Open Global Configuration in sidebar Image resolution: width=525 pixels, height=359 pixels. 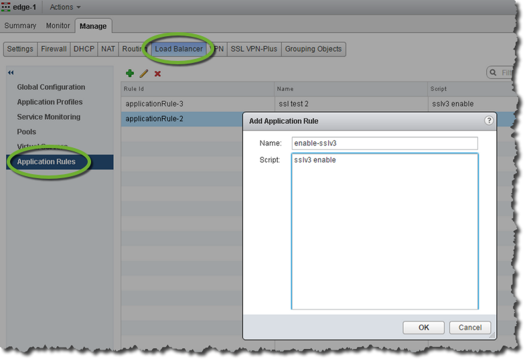tap(51, 87)
